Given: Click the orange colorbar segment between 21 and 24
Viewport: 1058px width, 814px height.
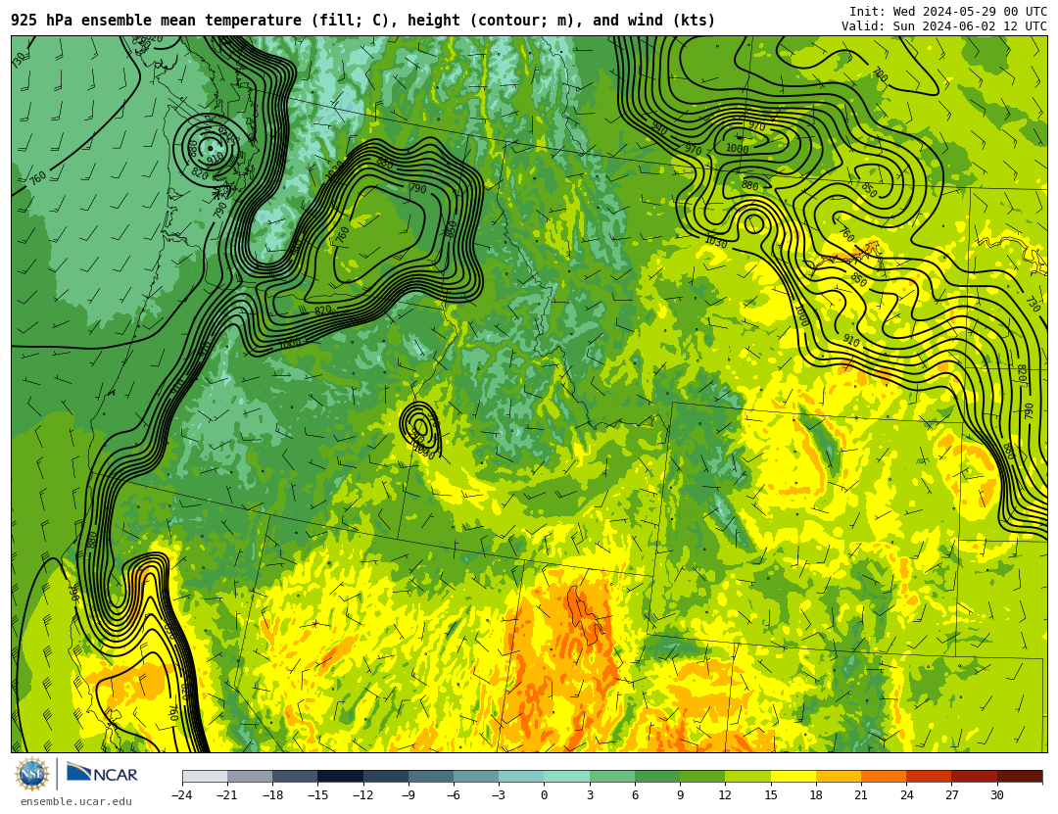Looking at the screenshot, I should [884, 776].
